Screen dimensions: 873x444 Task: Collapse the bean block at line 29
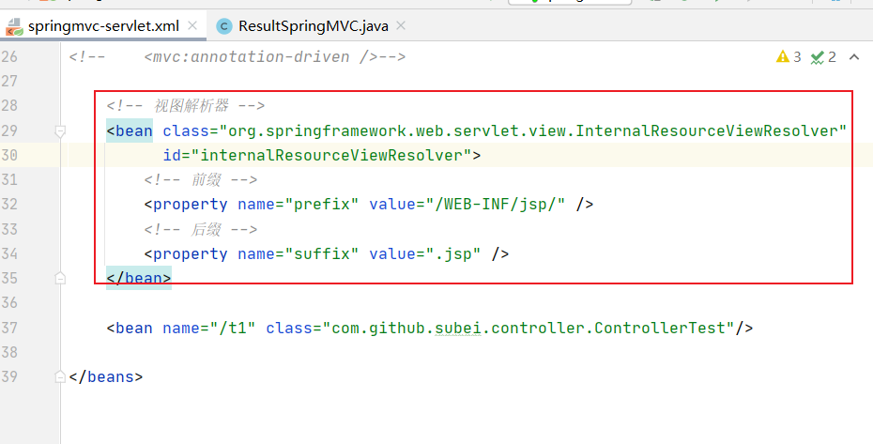pyautogui.click(x=60, y=131)
